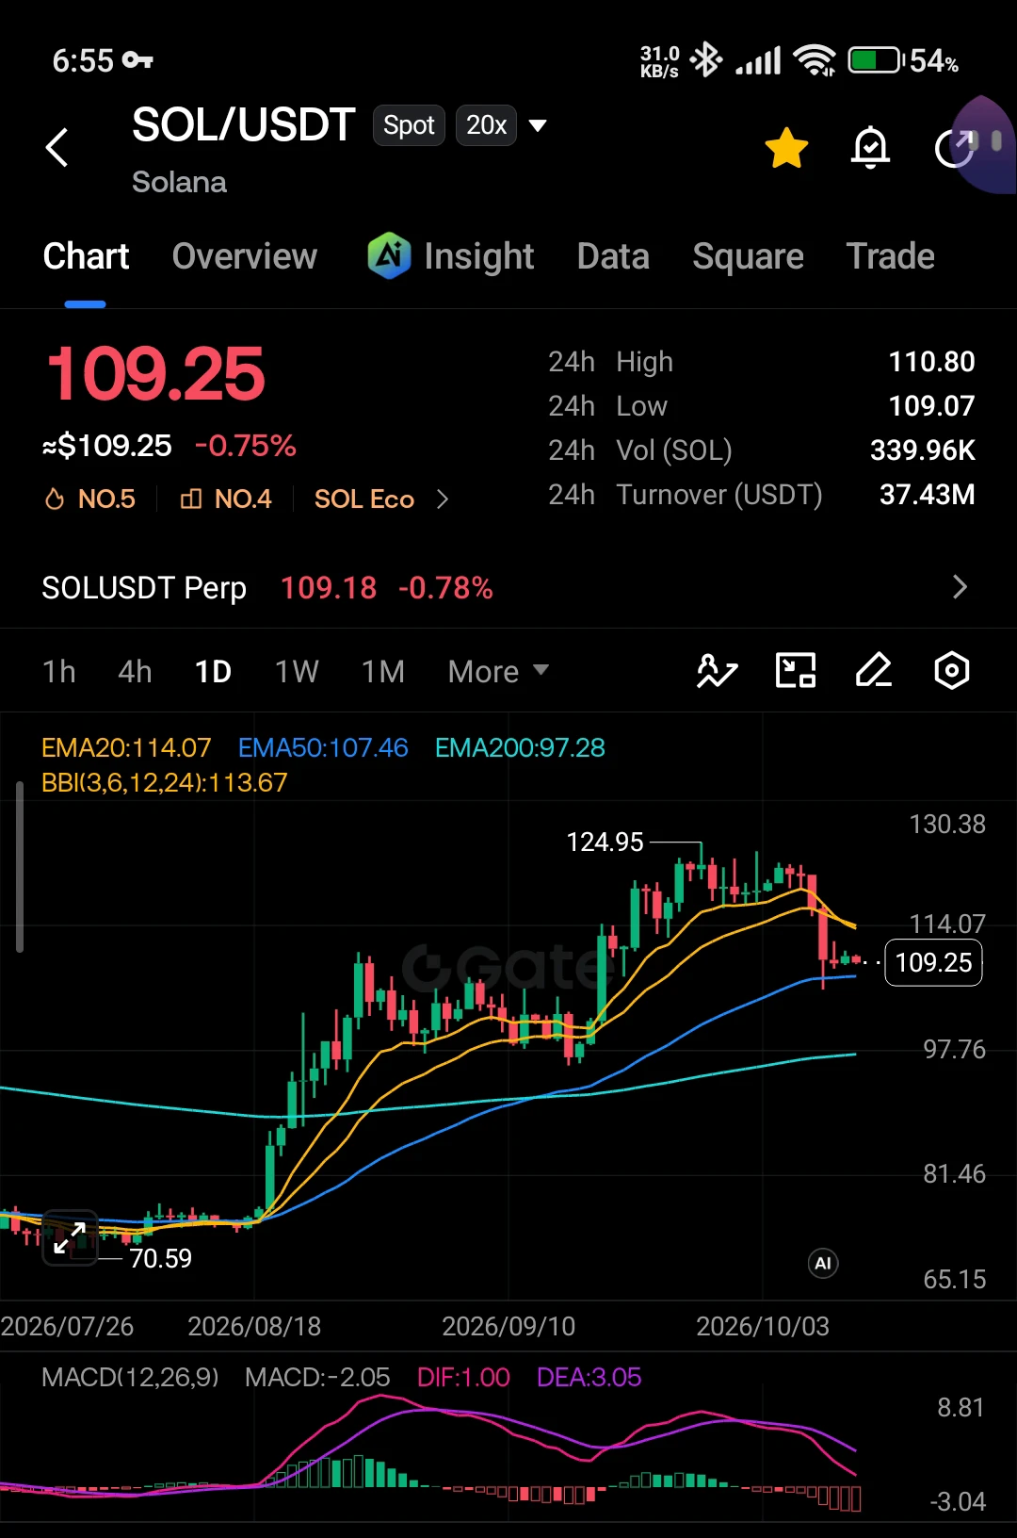Tap the MACD(12,26,9) indicator label
The image size is (1017, 1538).
pyautogui.click(x=130, y=1378)
